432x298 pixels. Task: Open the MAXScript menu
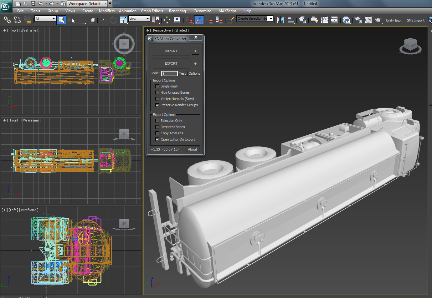pyautogui.click(x=227, y=11)
